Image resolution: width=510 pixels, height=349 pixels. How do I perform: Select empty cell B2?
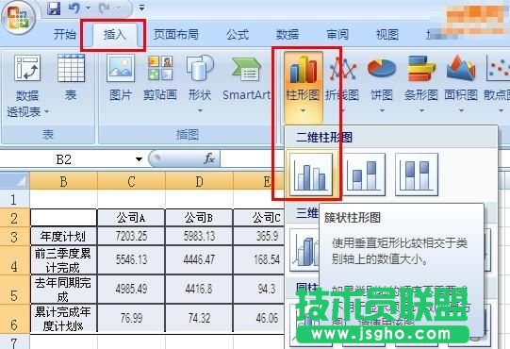tap(64, 218)
